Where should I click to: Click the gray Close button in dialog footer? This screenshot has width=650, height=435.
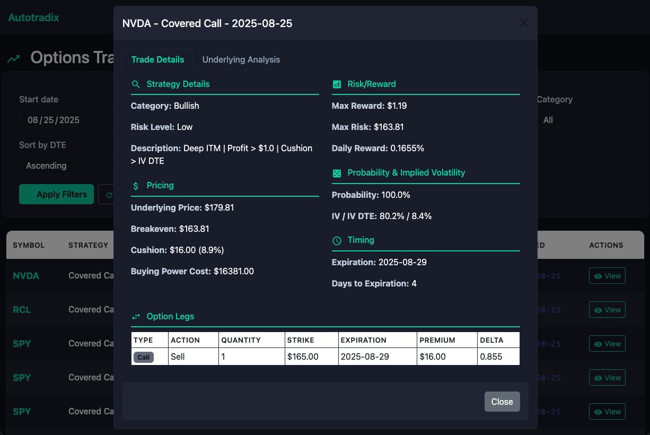click(502, 402)
